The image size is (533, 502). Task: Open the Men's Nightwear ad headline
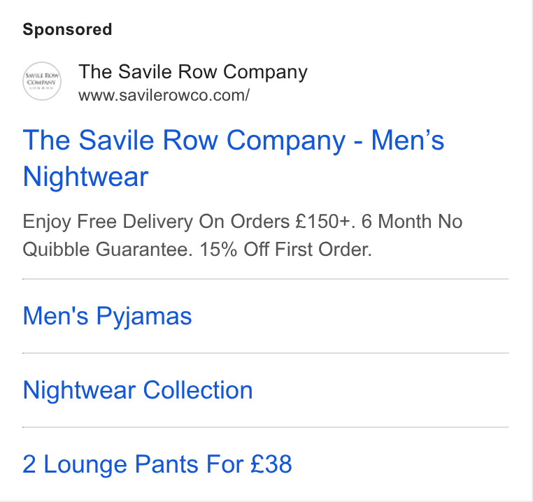tap(233, 159)
